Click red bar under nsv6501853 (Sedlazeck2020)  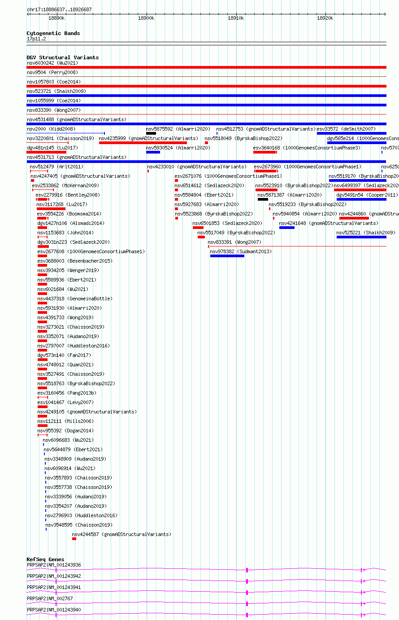click(x=198, y=228)
